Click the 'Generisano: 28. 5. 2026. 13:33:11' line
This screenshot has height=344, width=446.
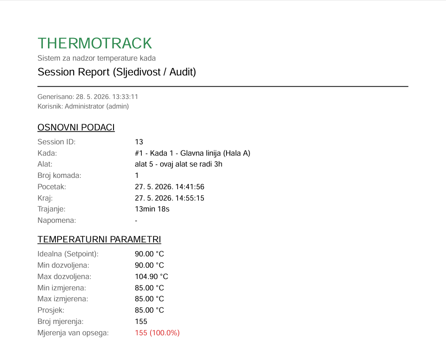(88, 97)
